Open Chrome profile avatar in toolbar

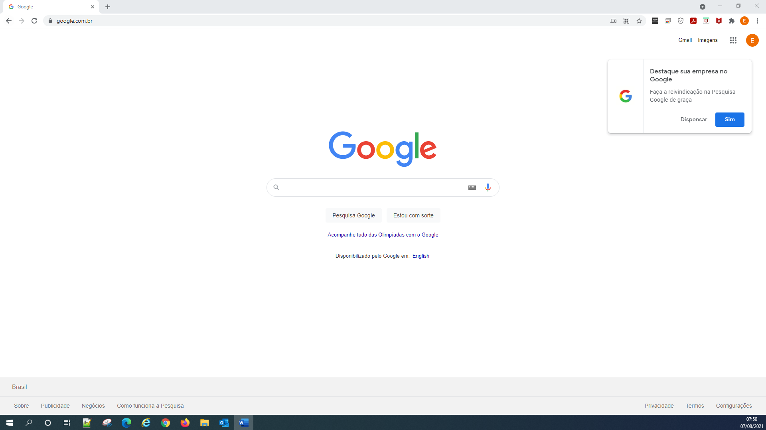click(744, 21)
